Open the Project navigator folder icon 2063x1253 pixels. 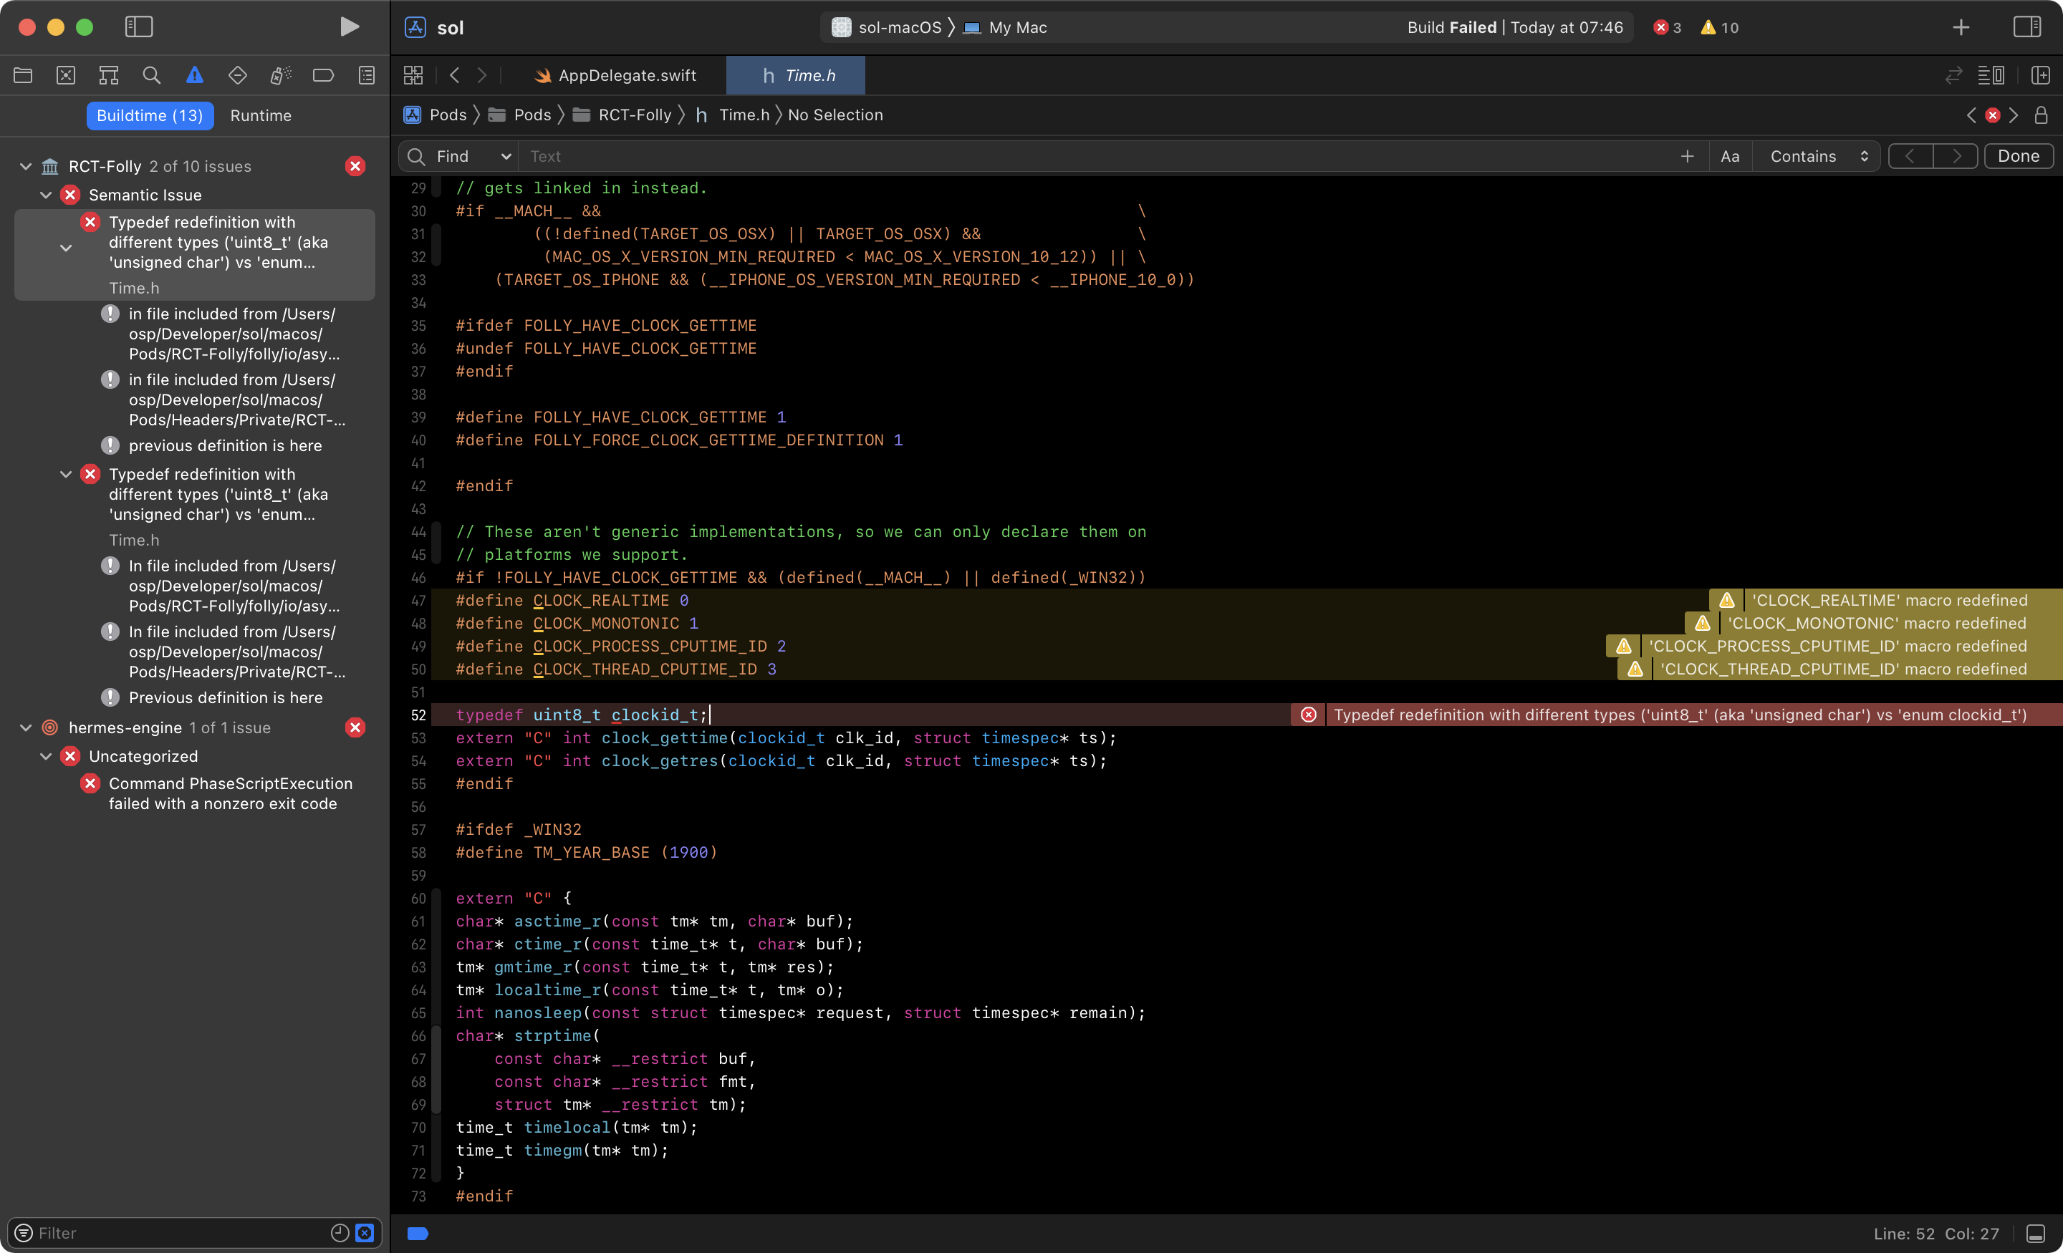(x=23, y=74)
